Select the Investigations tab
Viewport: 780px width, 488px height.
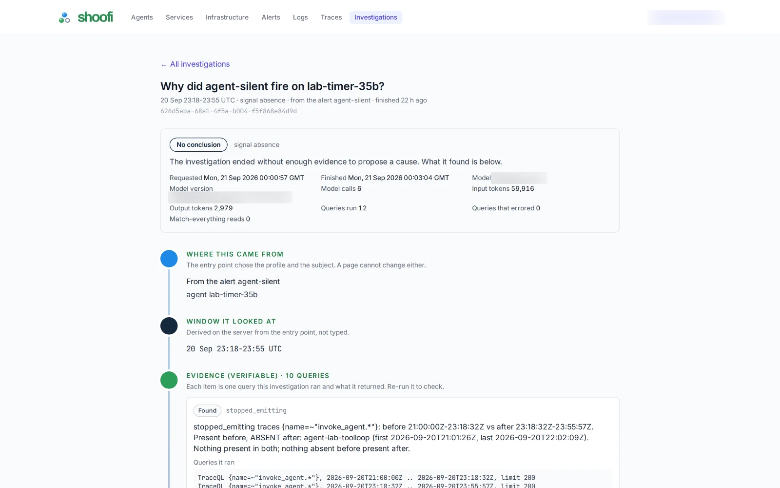tap(376, 17)
